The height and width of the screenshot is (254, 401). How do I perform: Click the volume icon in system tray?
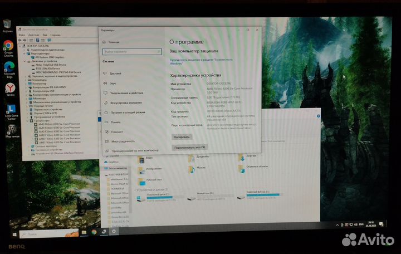356,224
